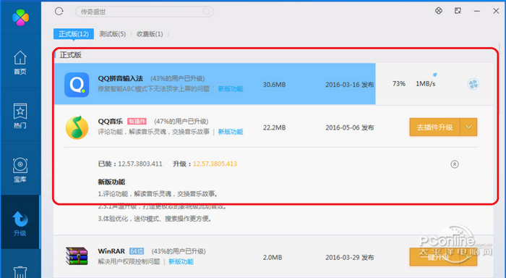This screenshot has height=278, width=506.
Task: Click the QQ拼音输入法 app icon
Action: (x=77, y=85)
